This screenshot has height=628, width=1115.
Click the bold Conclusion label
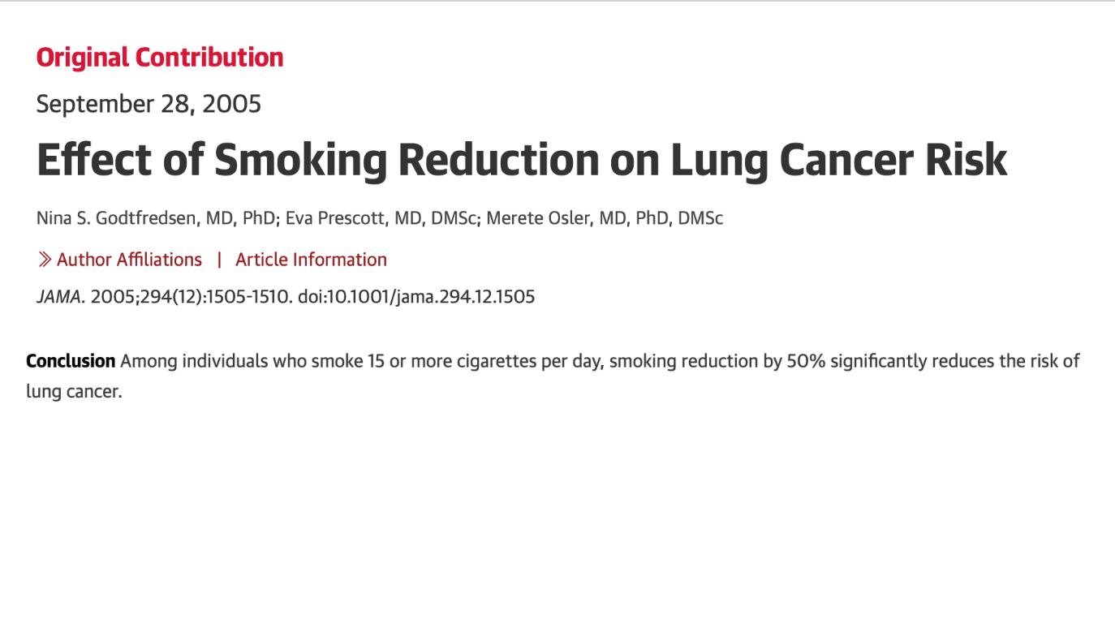(71, 361)
